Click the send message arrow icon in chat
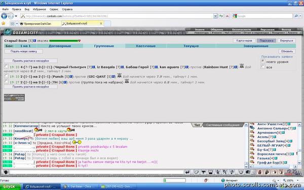The height and width of the screenshot is (190, 304). pyautogui.click(x=187, y=172)
